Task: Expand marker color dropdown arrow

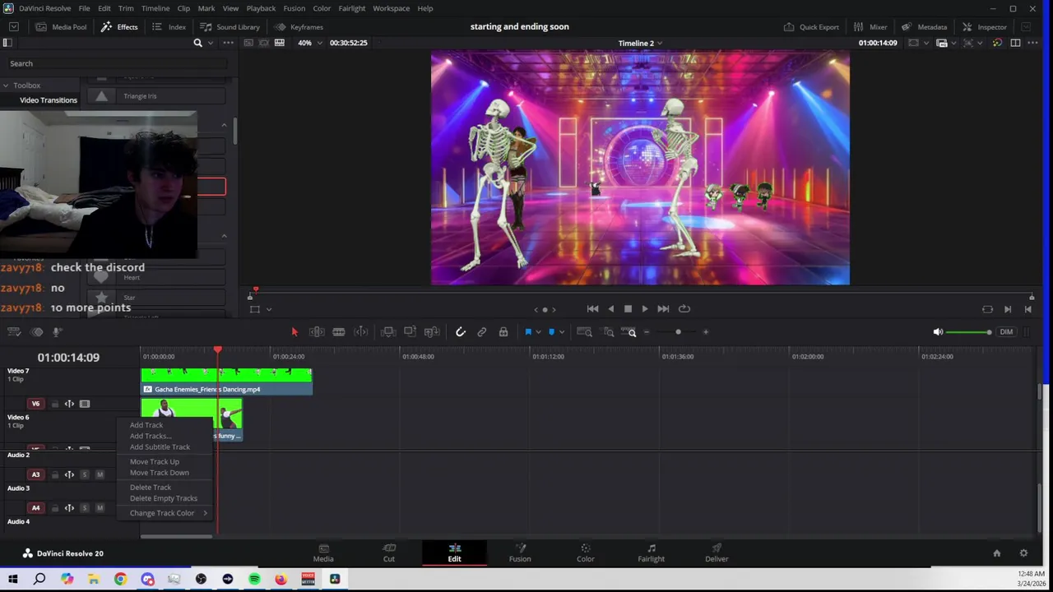Action: (x=562, y=332)
